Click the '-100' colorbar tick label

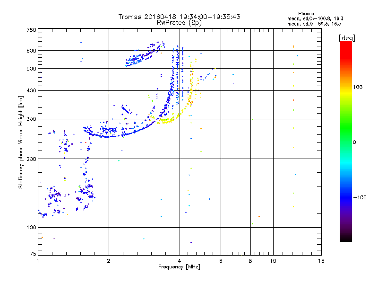coord(360,197)
